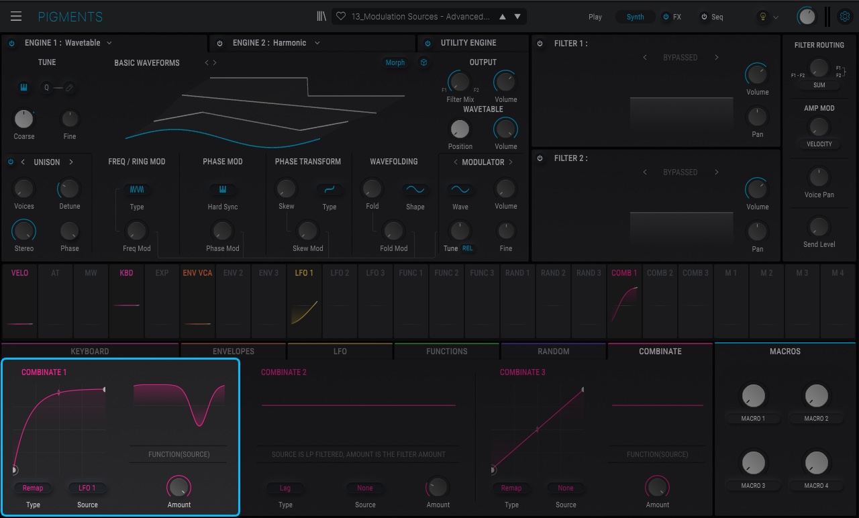Image resolution: width=859 pixels, height=518 pixels.
Task: Click the Q quantize icon in Tune
Action: (x=46, y=87)
